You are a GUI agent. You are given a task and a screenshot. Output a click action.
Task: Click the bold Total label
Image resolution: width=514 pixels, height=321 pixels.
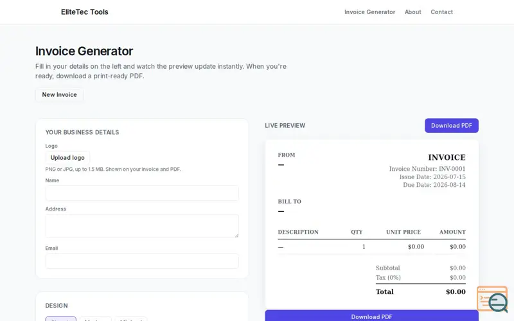(384, 291)
